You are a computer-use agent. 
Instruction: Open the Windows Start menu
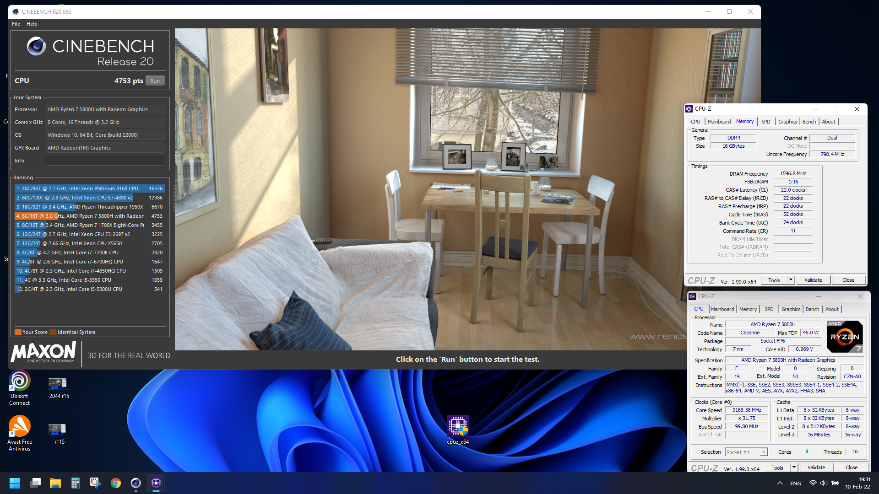(x=15, y=483)
